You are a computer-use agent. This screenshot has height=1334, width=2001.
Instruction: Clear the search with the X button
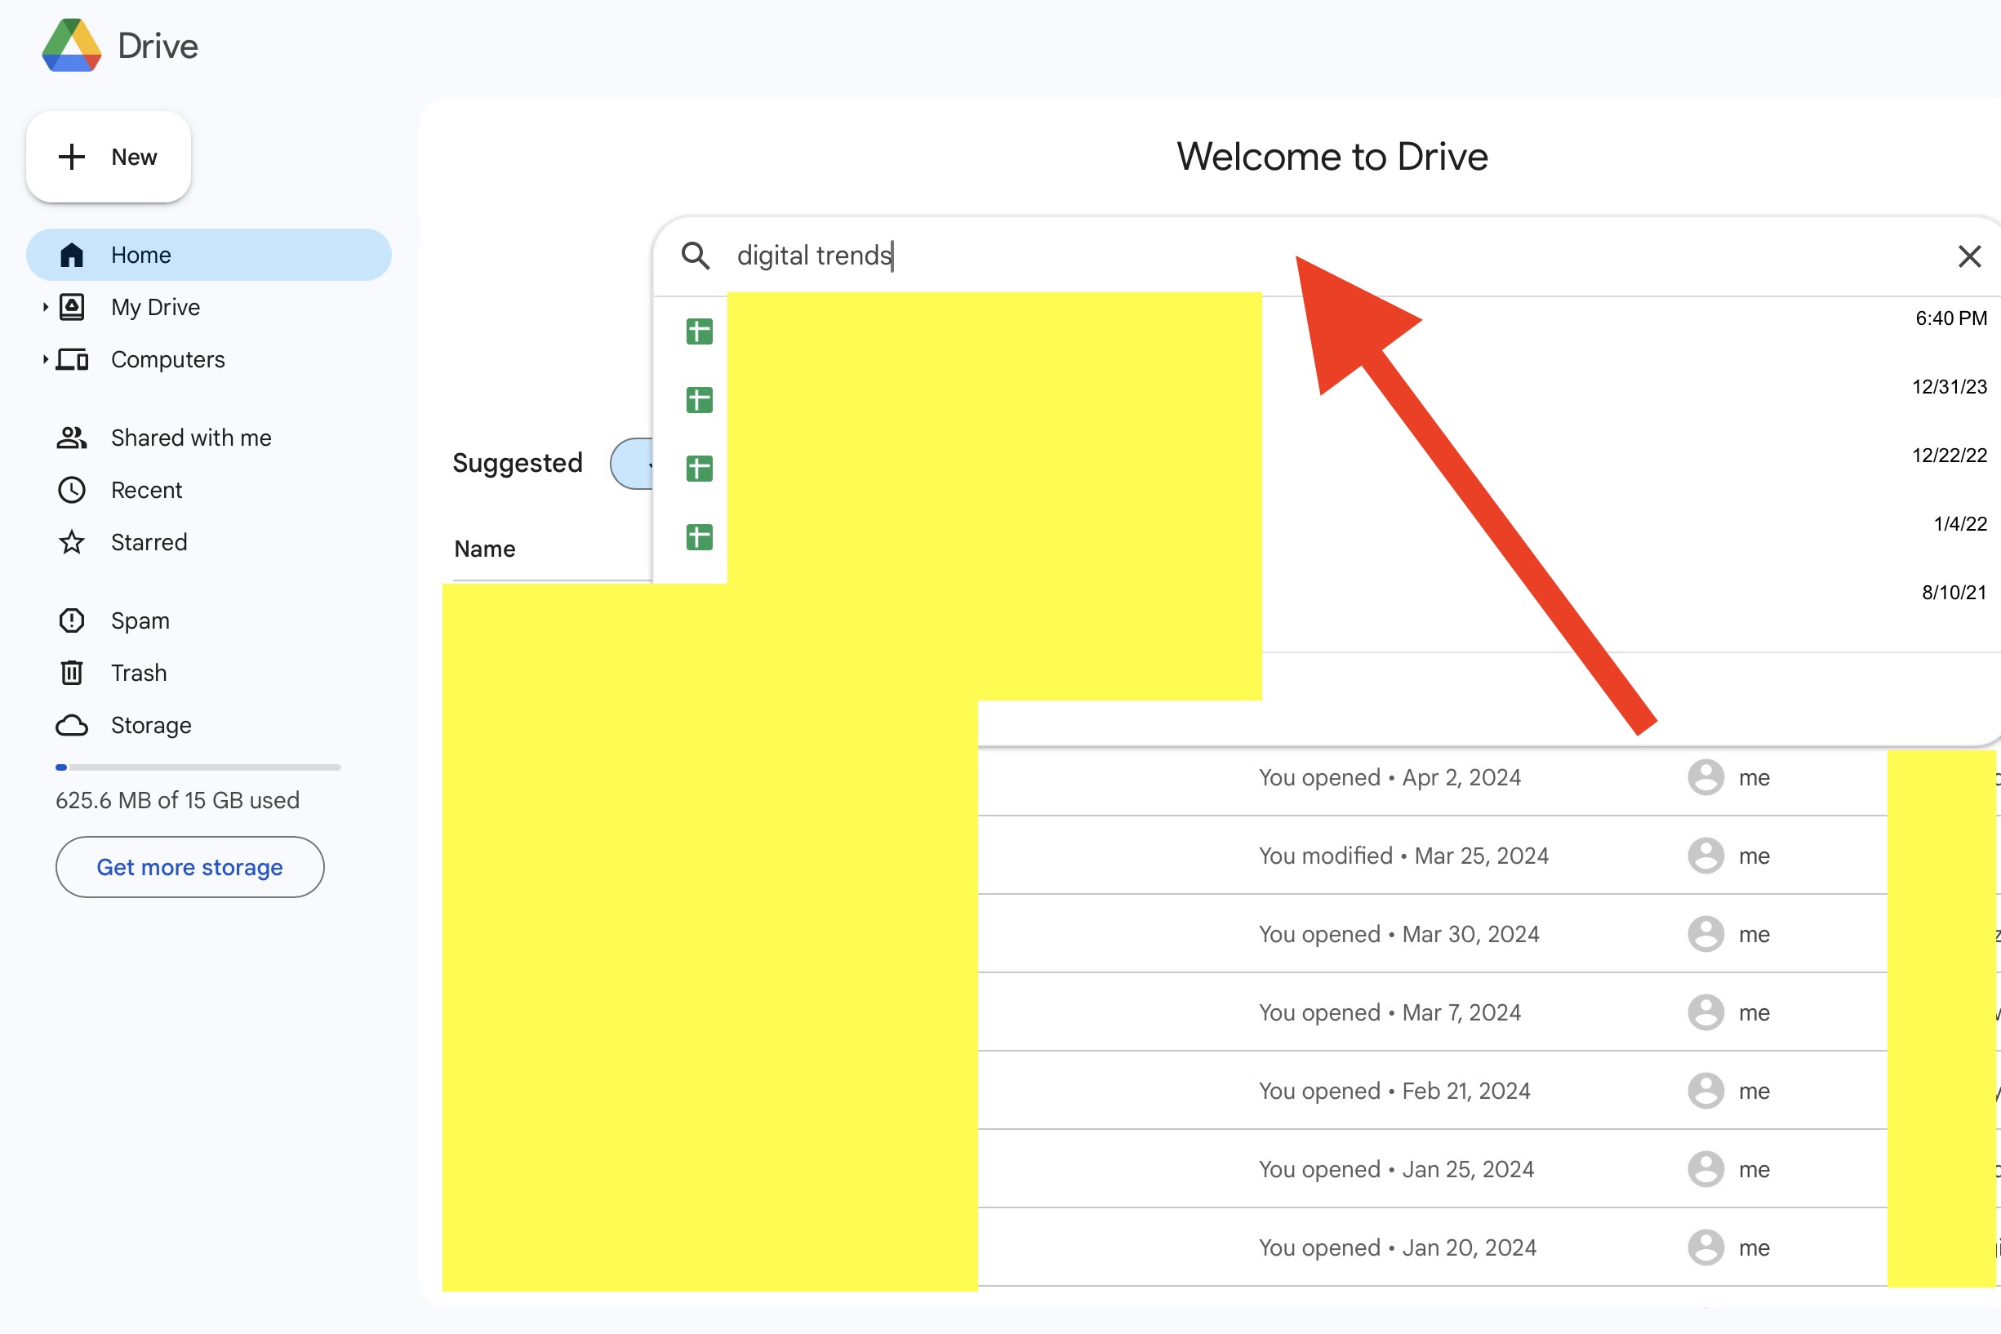pyautogui.click(x=1969, y=256)
